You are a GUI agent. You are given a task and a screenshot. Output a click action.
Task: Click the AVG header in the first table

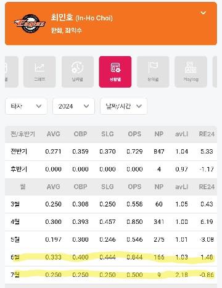(x=54, y=134)
